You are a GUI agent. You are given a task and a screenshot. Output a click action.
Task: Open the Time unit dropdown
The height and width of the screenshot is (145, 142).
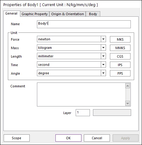(103, 65)
